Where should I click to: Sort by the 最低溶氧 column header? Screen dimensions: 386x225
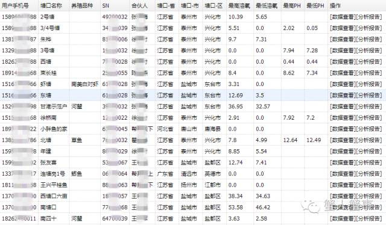coord(267,5)
